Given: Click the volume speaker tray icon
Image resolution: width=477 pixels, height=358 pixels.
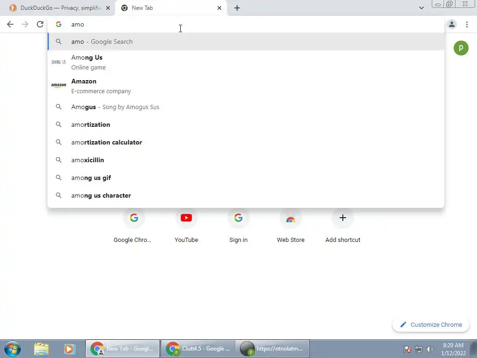Looking at the screenshot, I should 430,349.
